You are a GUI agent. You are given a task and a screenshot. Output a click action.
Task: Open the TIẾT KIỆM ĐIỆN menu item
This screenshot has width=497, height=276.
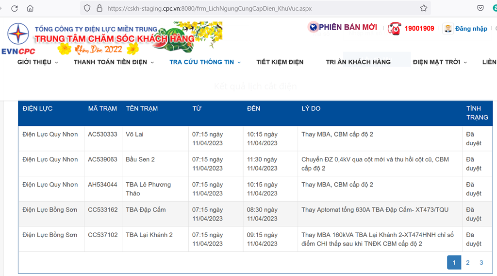(x=280, y=62)
